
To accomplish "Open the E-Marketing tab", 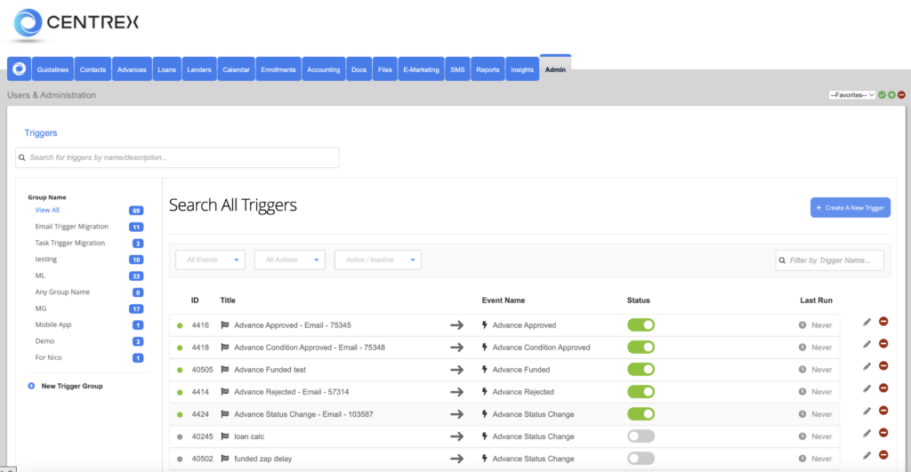I will [421, 69].
